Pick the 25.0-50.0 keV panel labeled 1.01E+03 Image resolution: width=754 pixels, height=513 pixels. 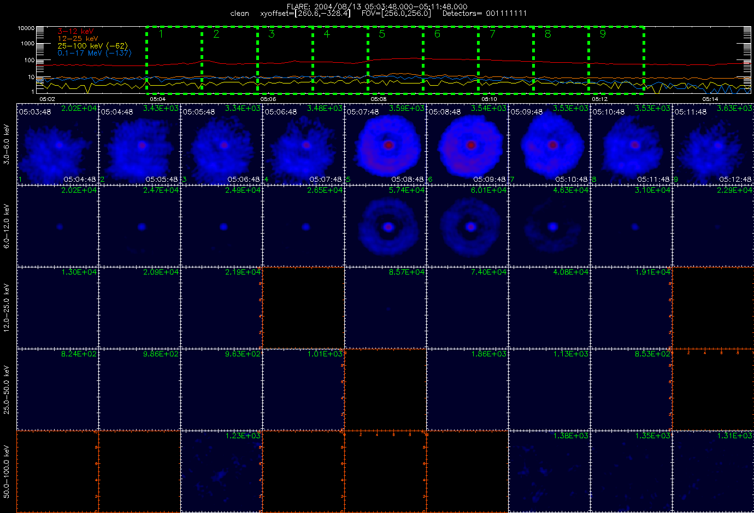point(303,389)
